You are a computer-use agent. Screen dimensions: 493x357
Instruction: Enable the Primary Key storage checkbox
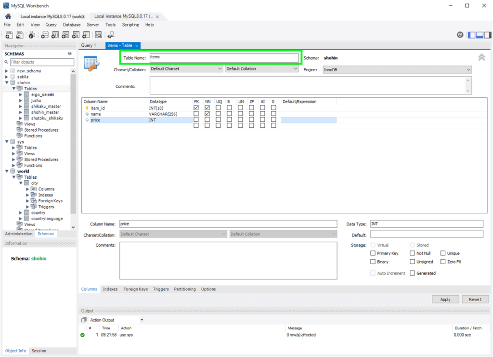click(373, 253)
